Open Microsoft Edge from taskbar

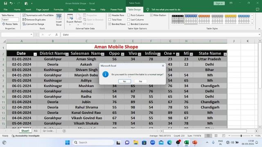pos(169,143)
